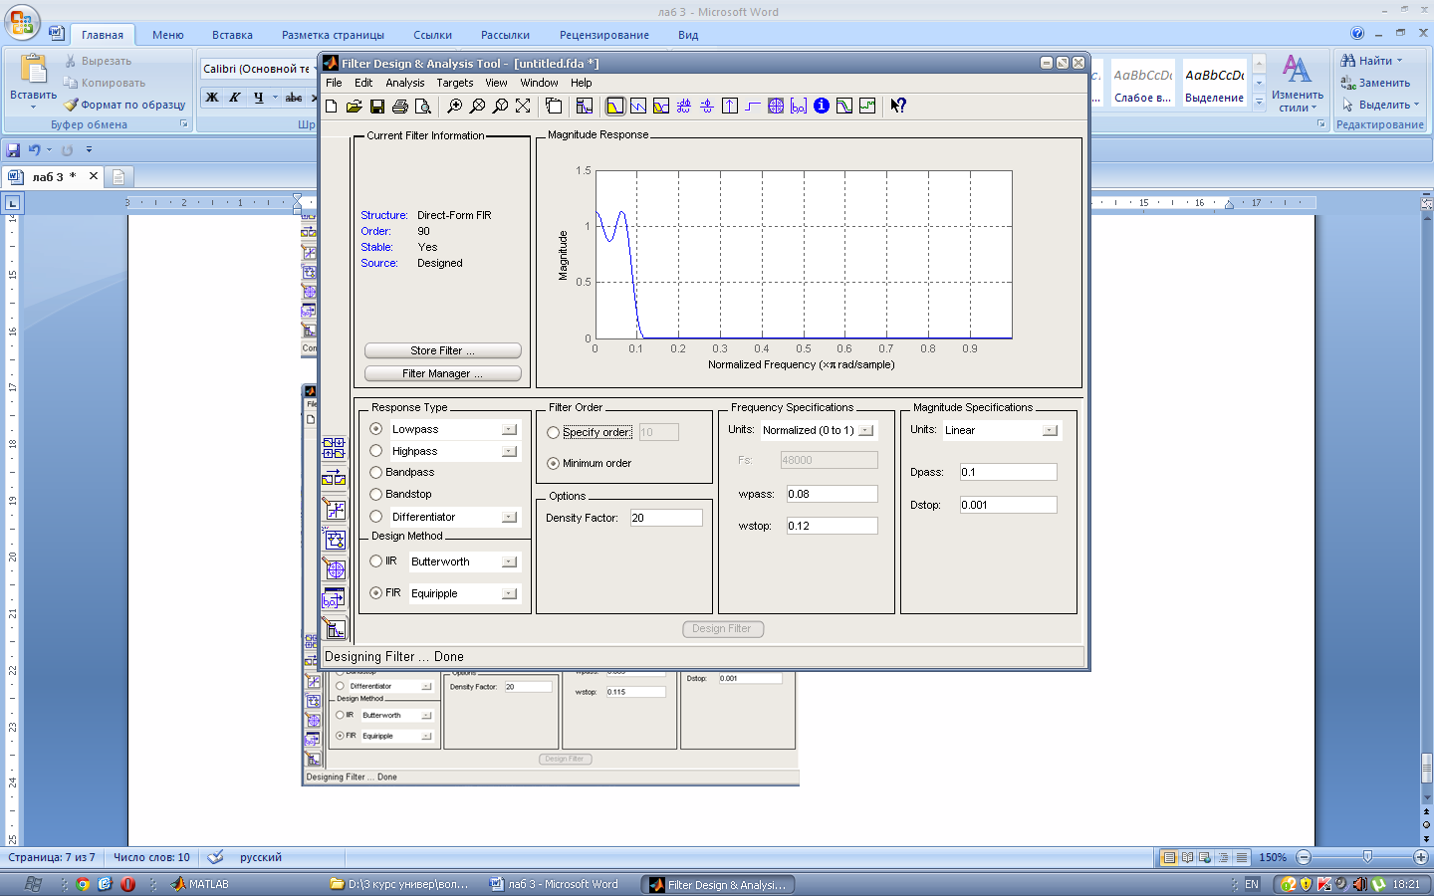Restore the full view of the plot
The width and height of the screenshot is (1434, 896).
click(x=523, y=106)
